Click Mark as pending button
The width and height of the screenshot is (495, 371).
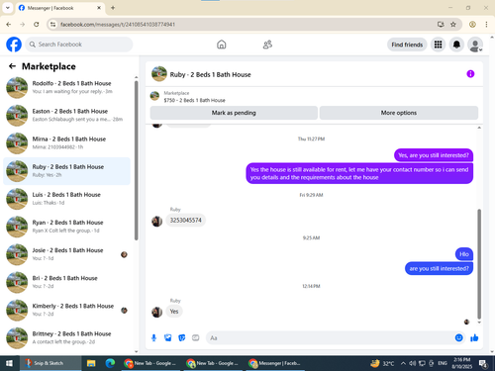pyautogui.click(x=234, y=113)
